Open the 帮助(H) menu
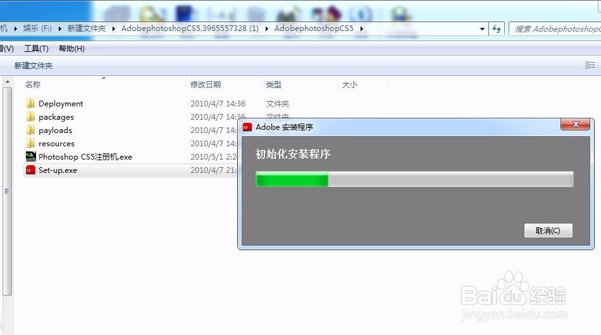 [x=71, y=49]
